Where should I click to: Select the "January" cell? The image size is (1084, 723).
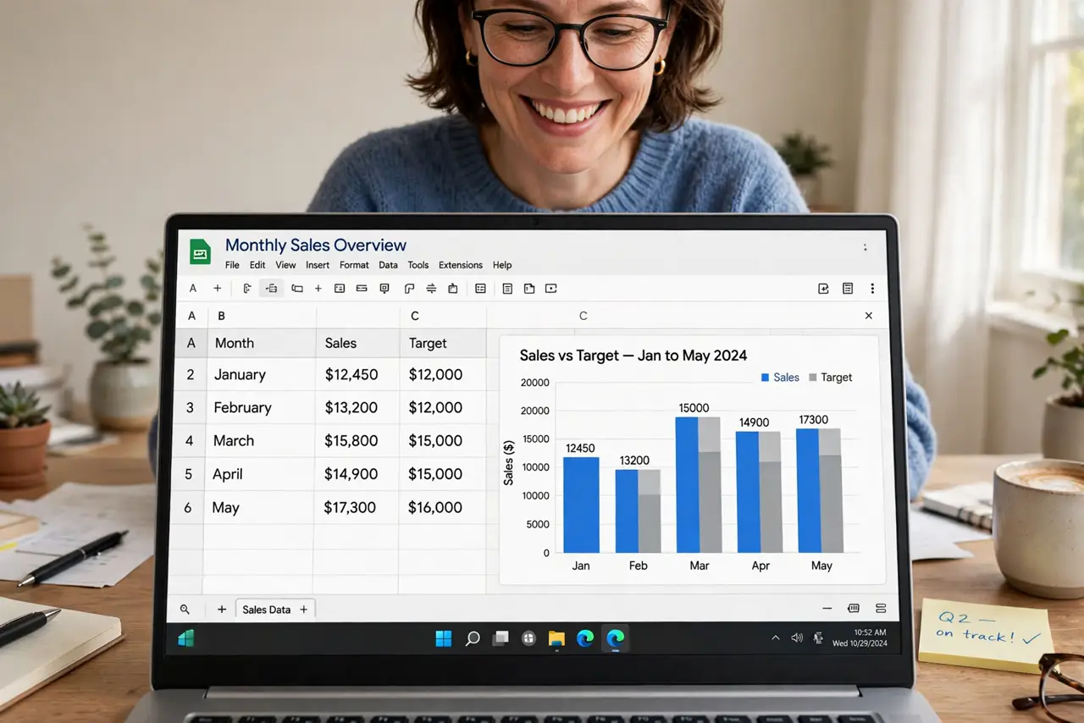pos(261,374)
